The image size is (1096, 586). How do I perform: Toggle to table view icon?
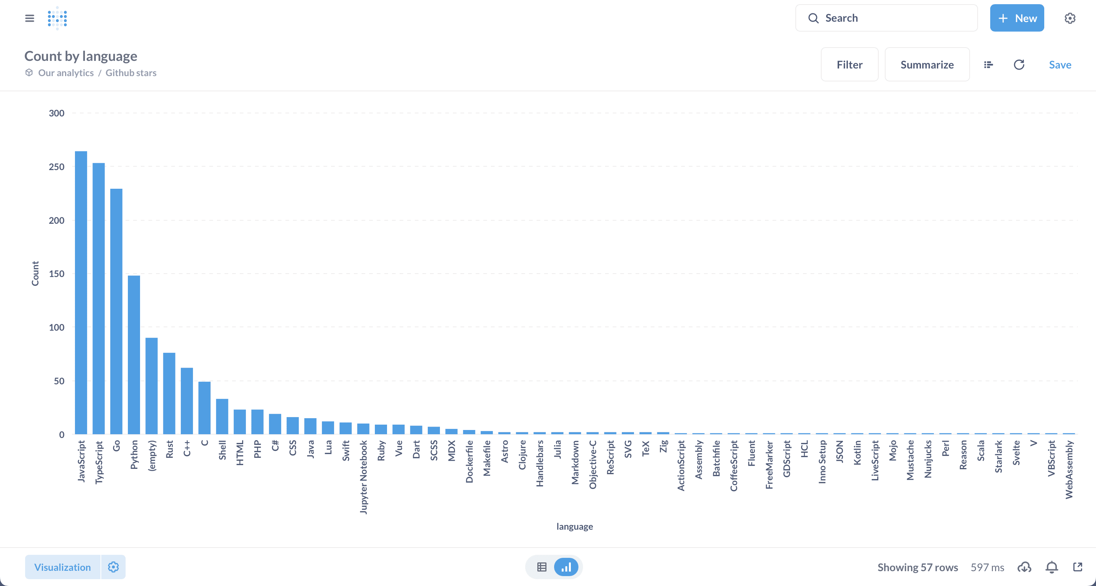pyautogui.click(x=542, y=567)
